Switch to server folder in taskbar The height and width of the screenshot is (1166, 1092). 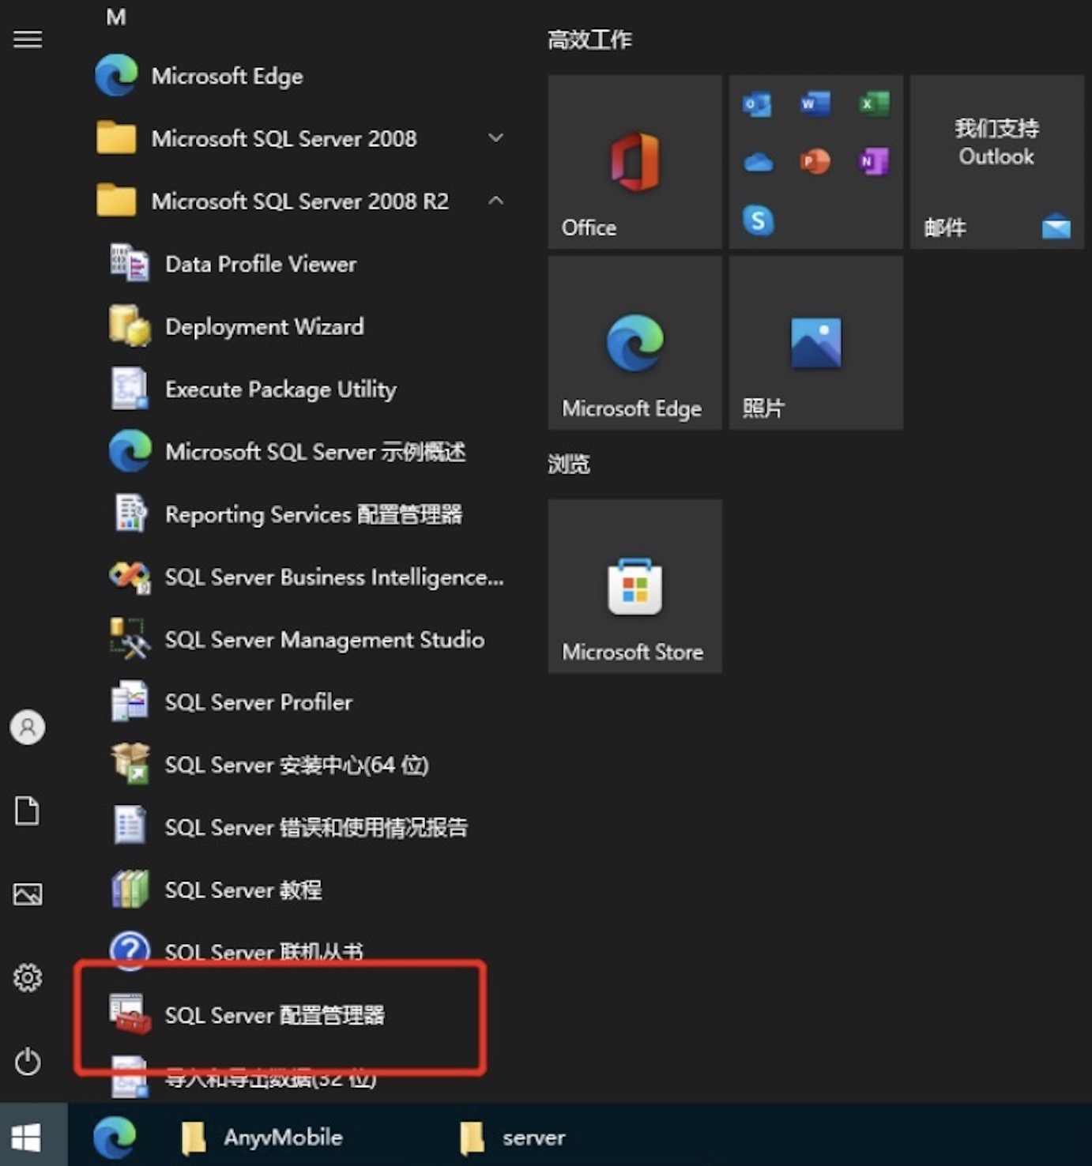(512, 1138)
